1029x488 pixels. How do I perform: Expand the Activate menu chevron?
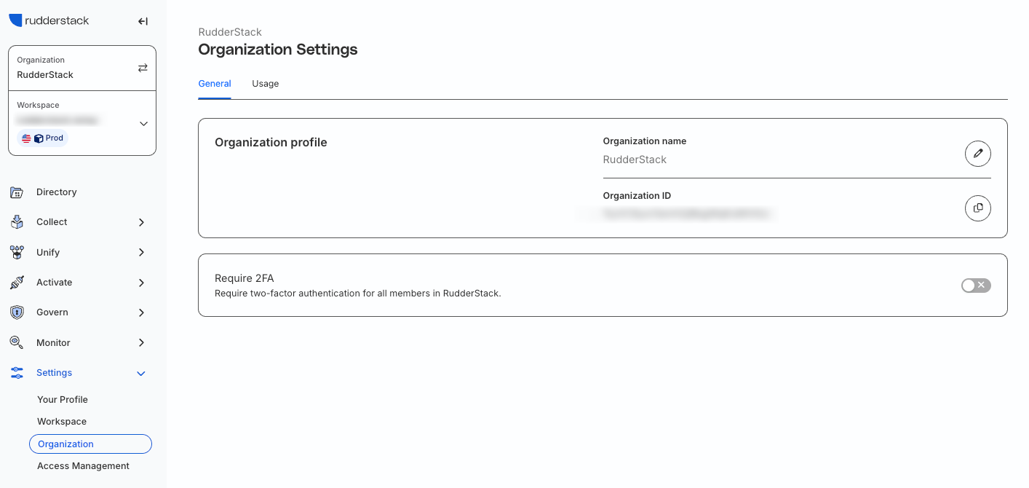point(141,283)
